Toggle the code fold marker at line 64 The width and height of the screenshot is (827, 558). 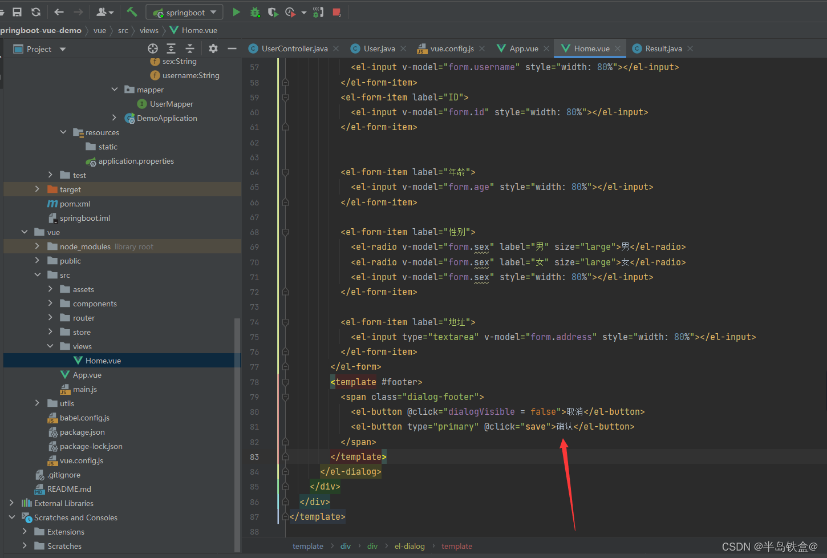point(285,172)
